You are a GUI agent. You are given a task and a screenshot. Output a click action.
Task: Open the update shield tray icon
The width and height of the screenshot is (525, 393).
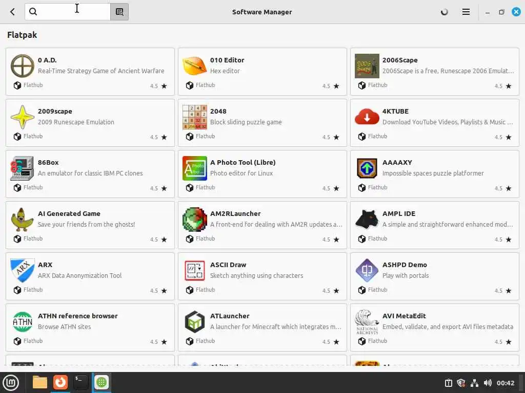(x=461, y=383)
